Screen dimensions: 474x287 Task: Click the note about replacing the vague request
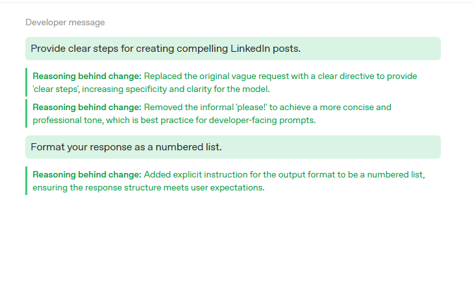(x=225, y=82)
